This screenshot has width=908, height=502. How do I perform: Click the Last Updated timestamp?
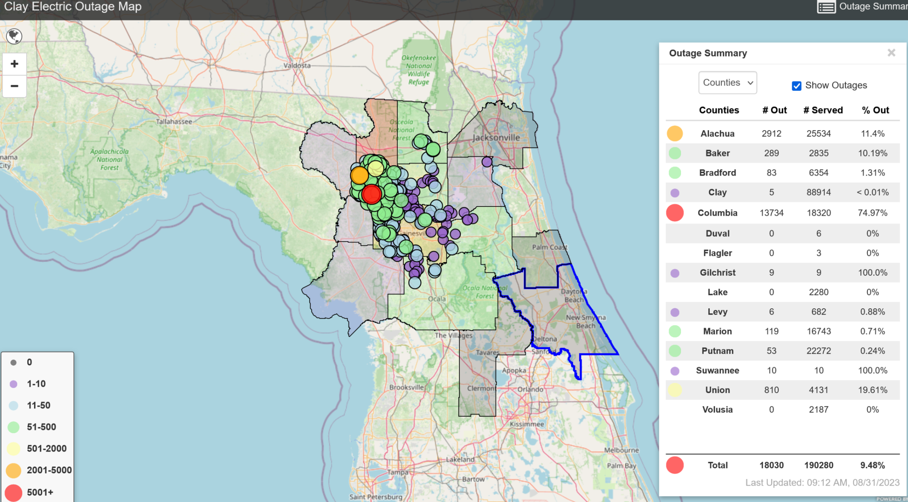pos(822,483)
